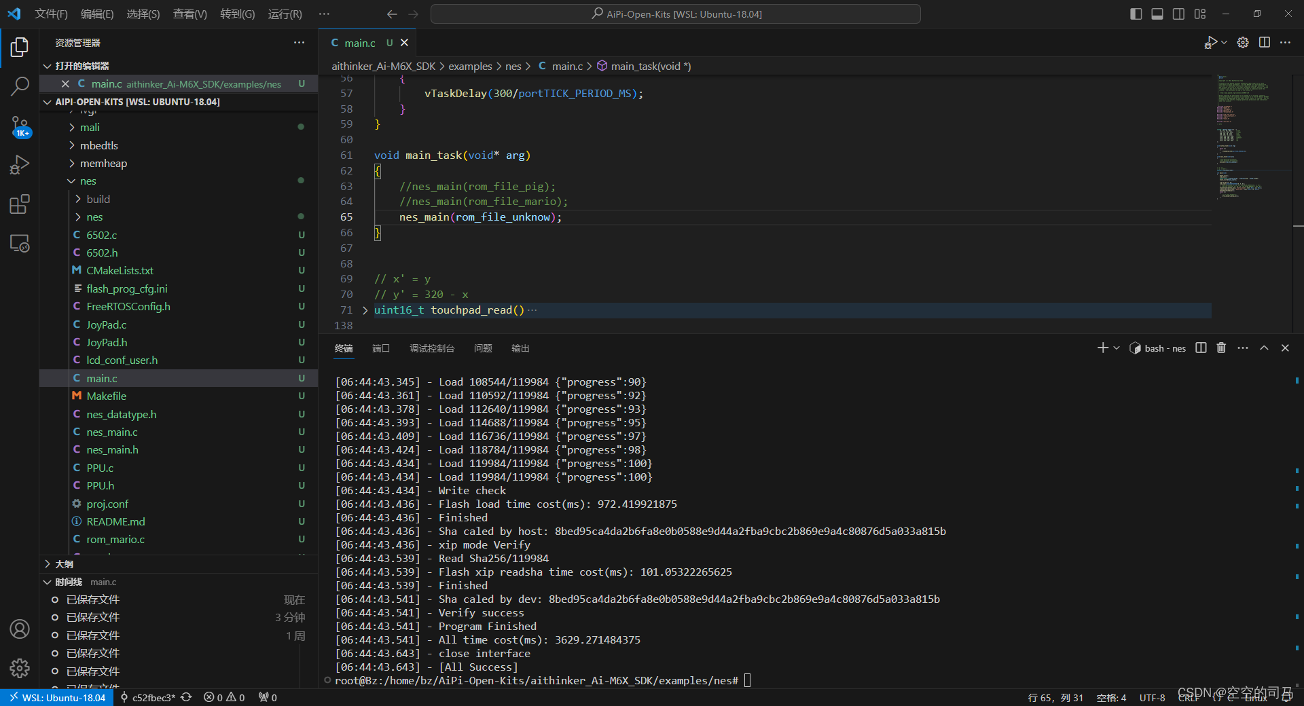
Task: Maximize the panel size with chevron
Action: (x=1264, y=348)
